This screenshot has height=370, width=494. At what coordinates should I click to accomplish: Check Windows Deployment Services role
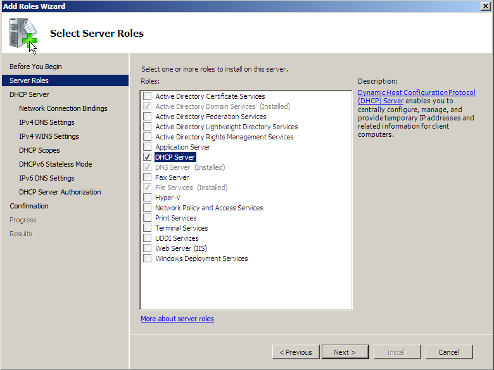tap(147, 258)
